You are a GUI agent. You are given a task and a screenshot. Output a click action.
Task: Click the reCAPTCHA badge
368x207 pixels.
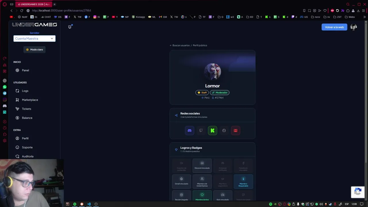tap(358, 192)
